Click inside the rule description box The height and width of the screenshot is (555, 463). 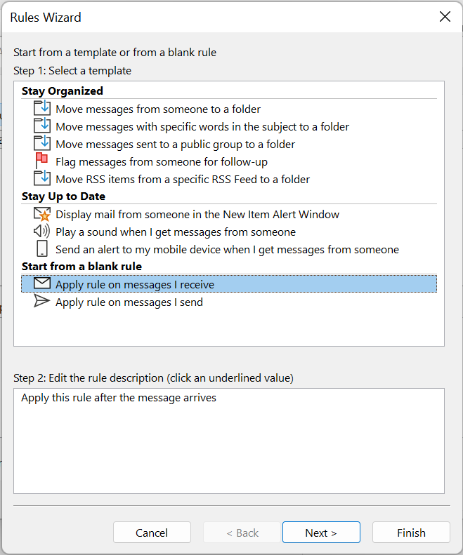[x=229, y=441]
